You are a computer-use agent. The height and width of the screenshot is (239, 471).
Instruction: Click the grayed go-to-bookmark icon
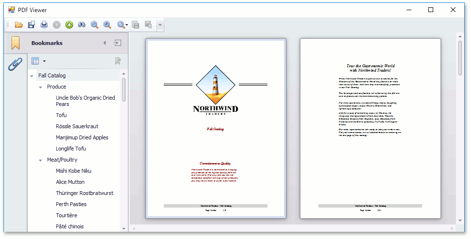(118, 61)
